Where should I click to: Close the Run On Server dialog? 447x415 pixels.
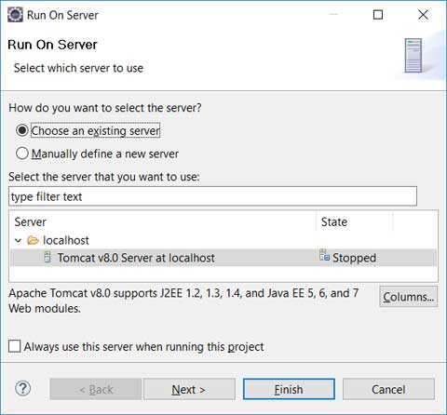[x=423, y=15]
